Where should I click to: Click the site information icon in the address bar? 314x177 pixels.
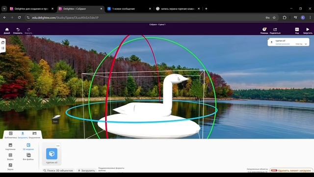28,18
